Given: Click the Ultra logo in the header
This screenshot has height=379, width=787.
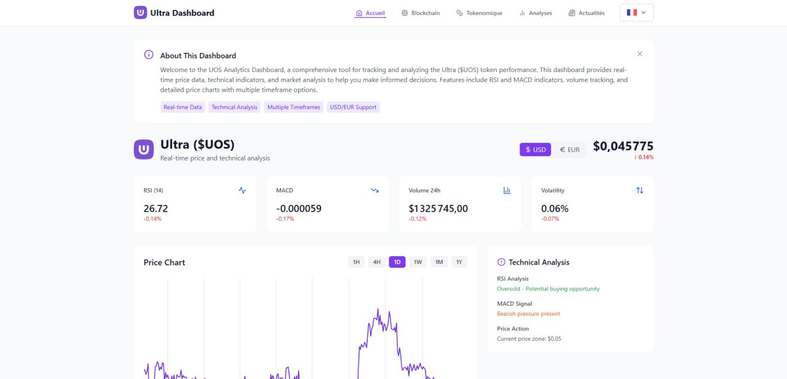Looking at the screenshot, I should pyautogui.click(x=140, y=12).
